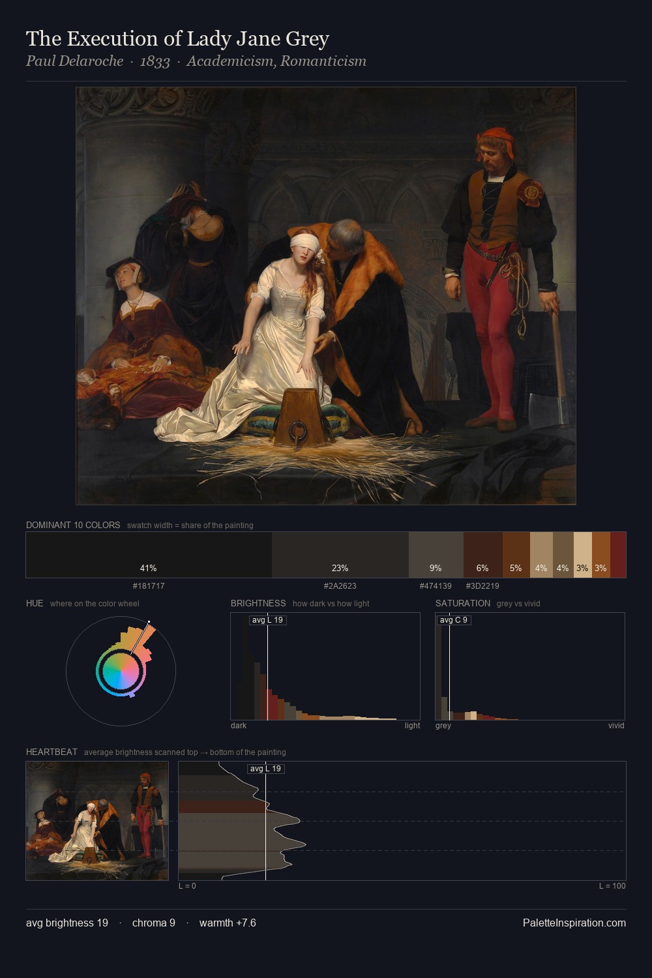Click hex code #181717
The width and height of the screenshot is (652, 978).
pyautogui.click(x=149, y=586)
